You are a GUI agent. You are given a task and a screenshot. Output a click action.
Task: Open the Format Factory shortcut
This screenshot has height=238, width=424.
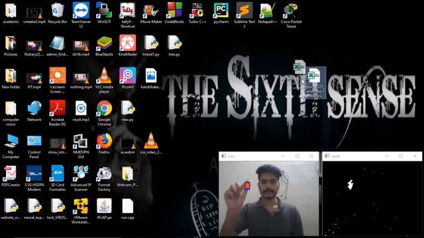tap(104, 178)
